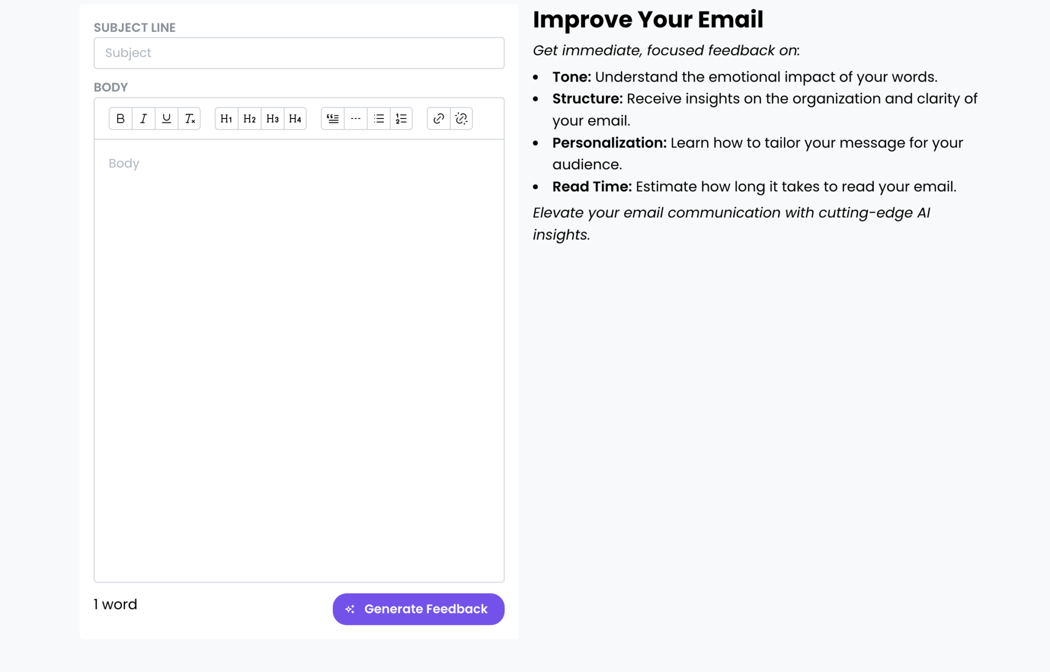Image resolution: width=1050 pixels, height=672 pixels.
Task: Click the sparkle icon on Generate Feedback
Action: tap(350, 609)
